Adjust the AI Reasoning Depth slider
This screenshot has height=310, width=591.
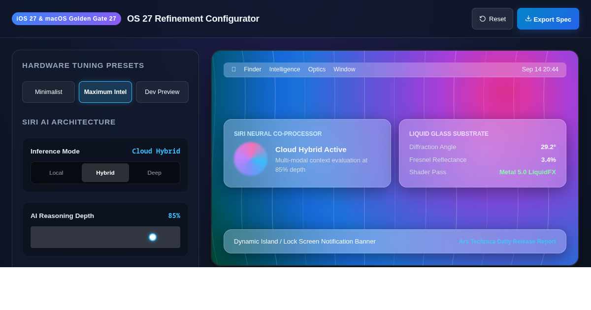click(105, 237)
